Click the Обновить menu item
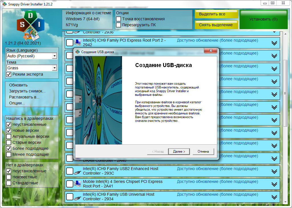 pyautogui.click(x=18, y=85)
